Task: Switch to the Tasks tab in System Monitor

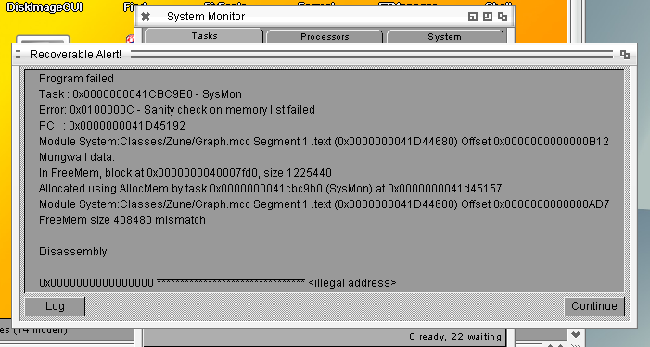Action: click(204, 36)
